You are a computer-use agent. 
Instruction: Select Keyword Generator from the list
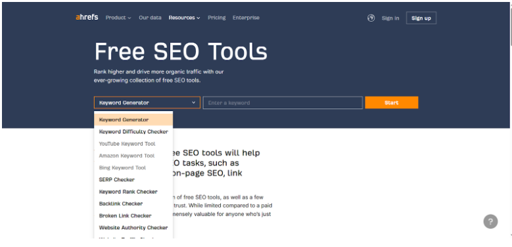133,120
